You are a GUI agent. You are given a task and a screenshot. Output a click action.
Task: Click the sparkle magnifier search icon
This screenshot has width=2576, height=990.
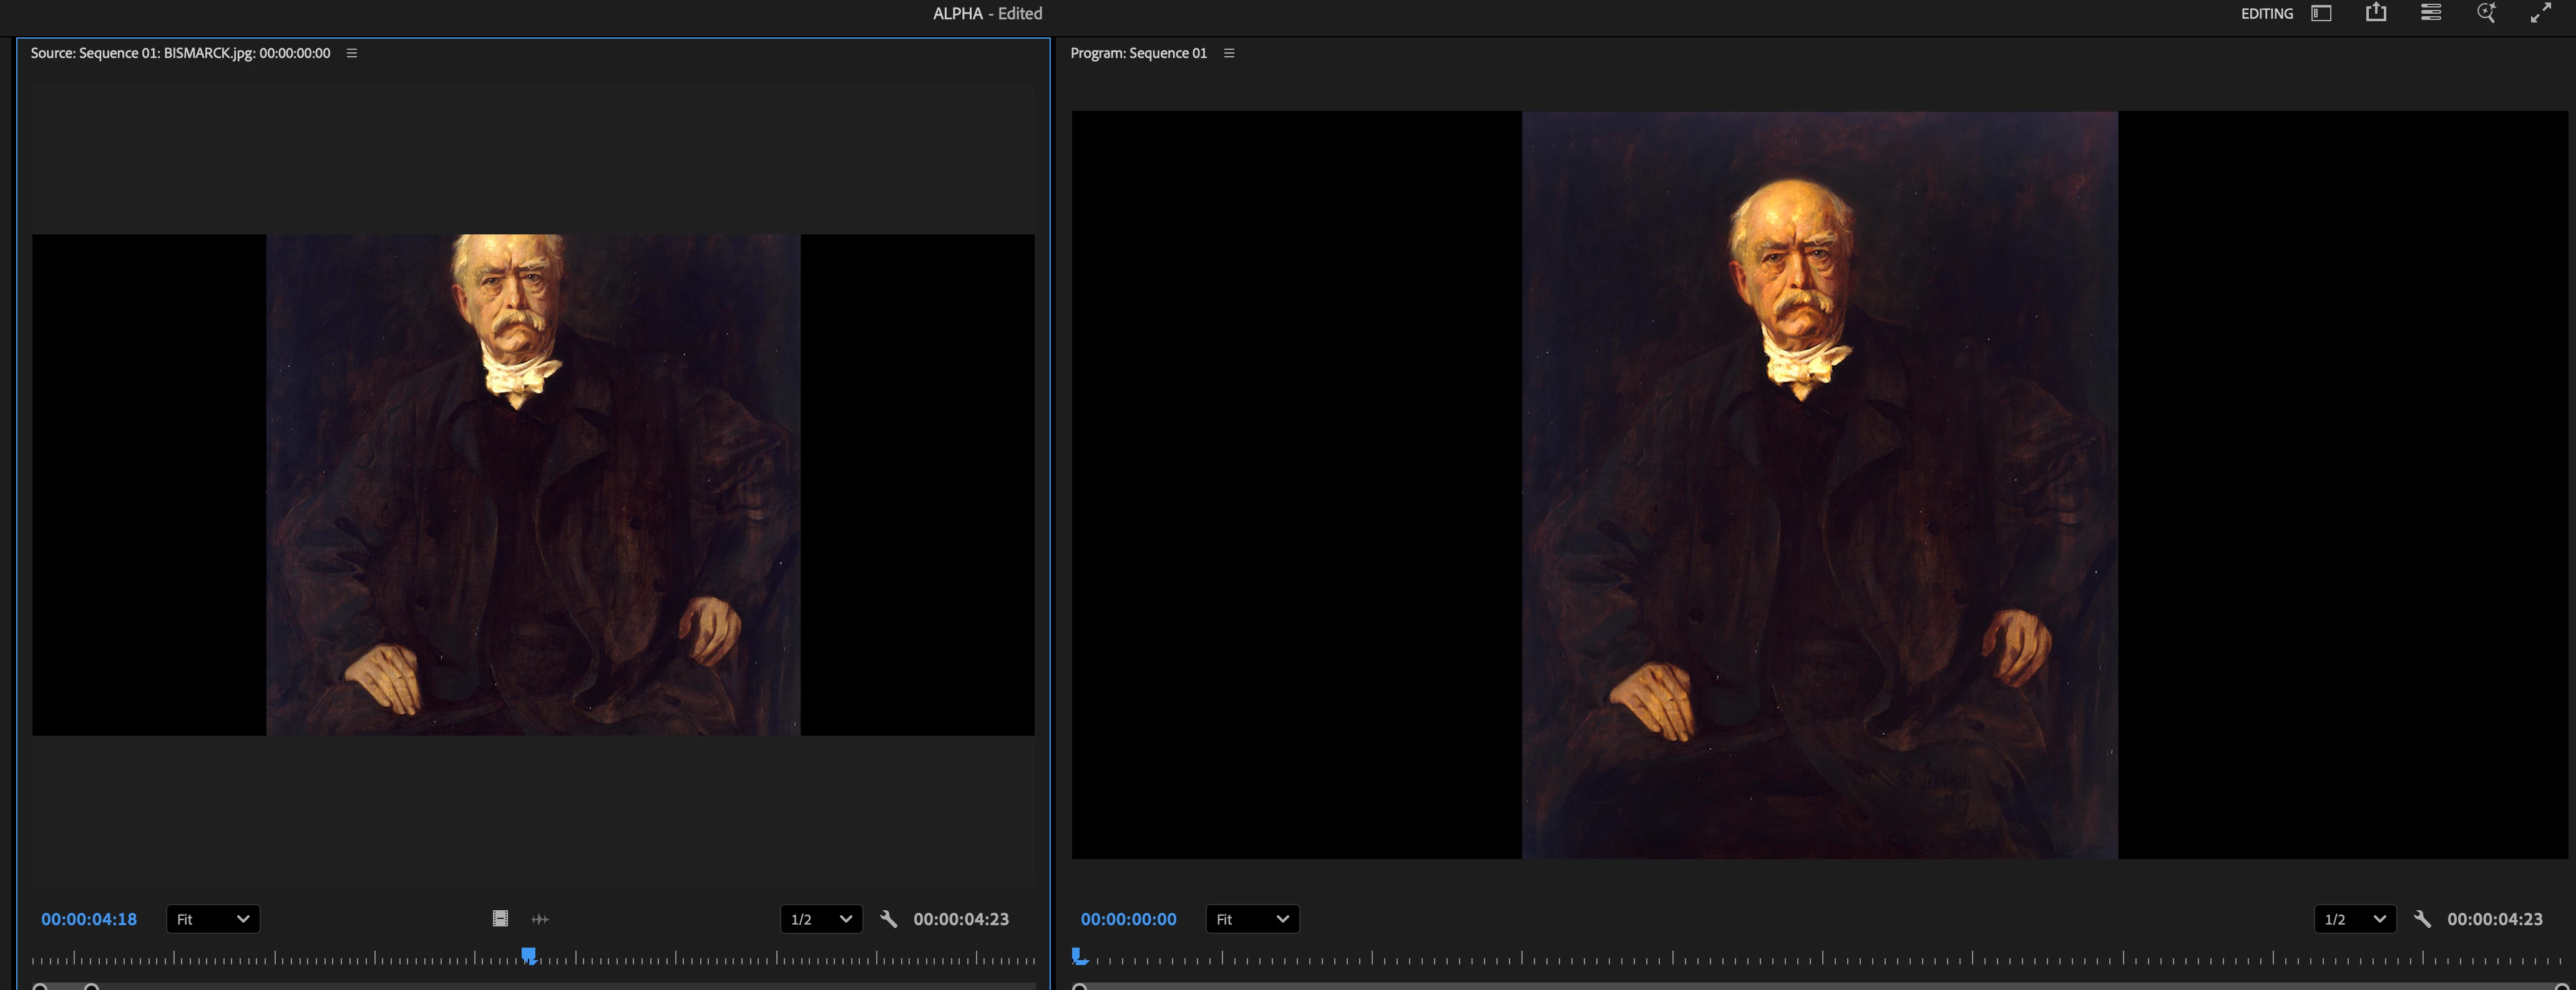click(2486, 13)
